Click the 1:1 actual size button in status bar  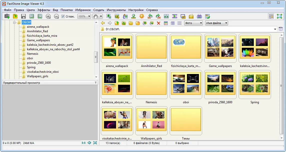point(84,143)
